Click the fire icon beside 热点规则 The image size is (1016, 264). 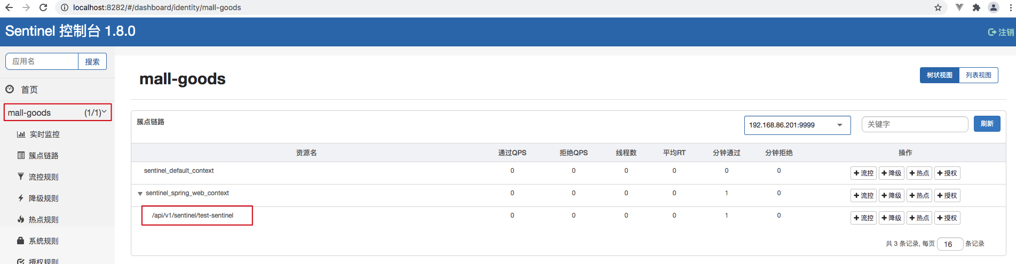click(x=21, y=219)
